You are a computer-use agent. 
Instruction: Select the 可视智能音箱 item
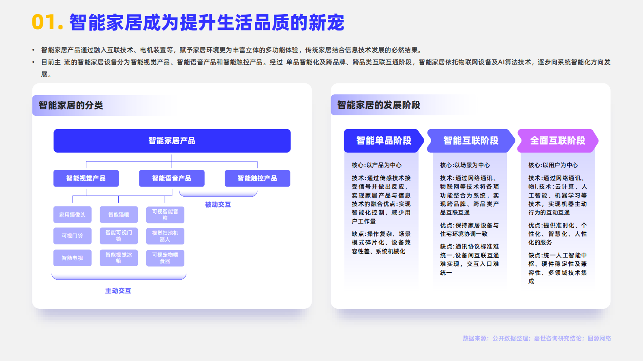point(165,215)
